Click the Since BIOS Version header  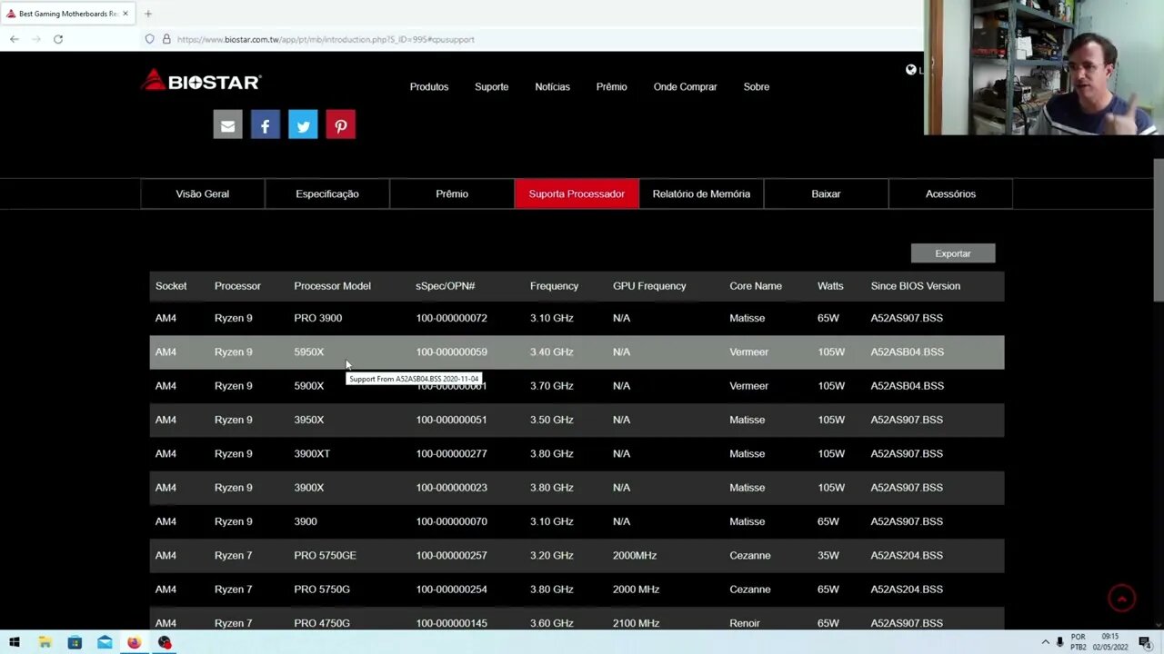coord(915,286)
